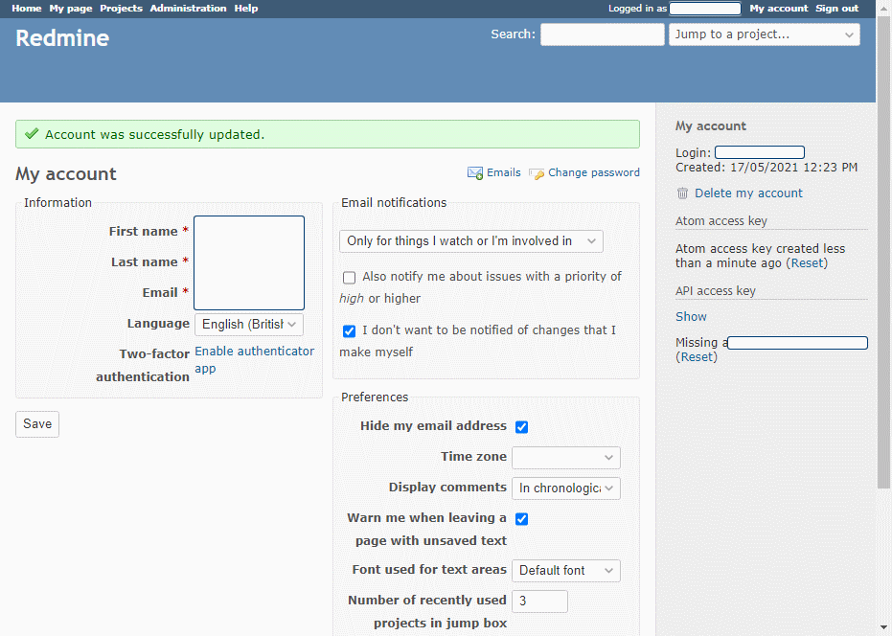Screen dimensions: 892x636
Task: Click the 'My account' page heading
Action: click(x=66, y=174)
